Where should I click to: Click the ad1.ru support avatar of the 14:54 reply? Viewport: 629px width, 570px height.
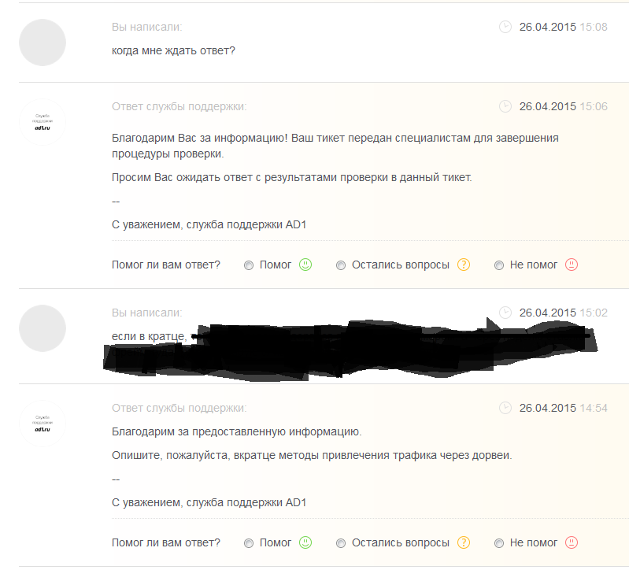pos(43,424)
